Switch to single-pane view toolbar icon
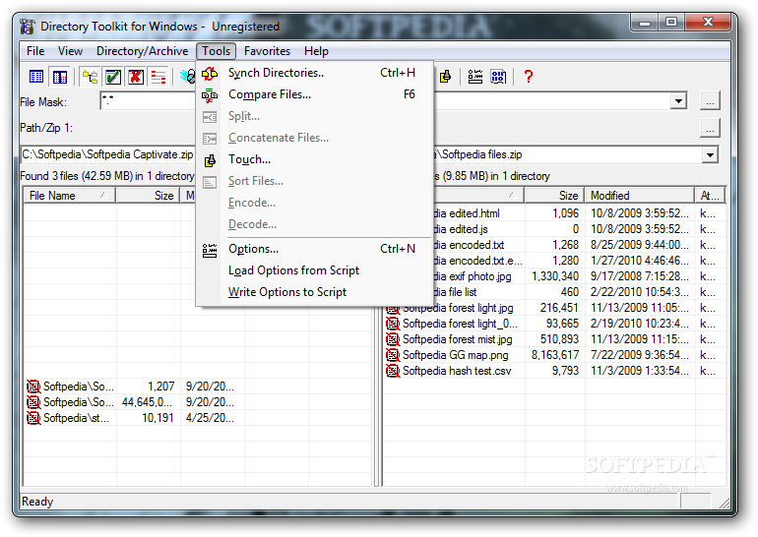758x537 pixels. [36, 77]
